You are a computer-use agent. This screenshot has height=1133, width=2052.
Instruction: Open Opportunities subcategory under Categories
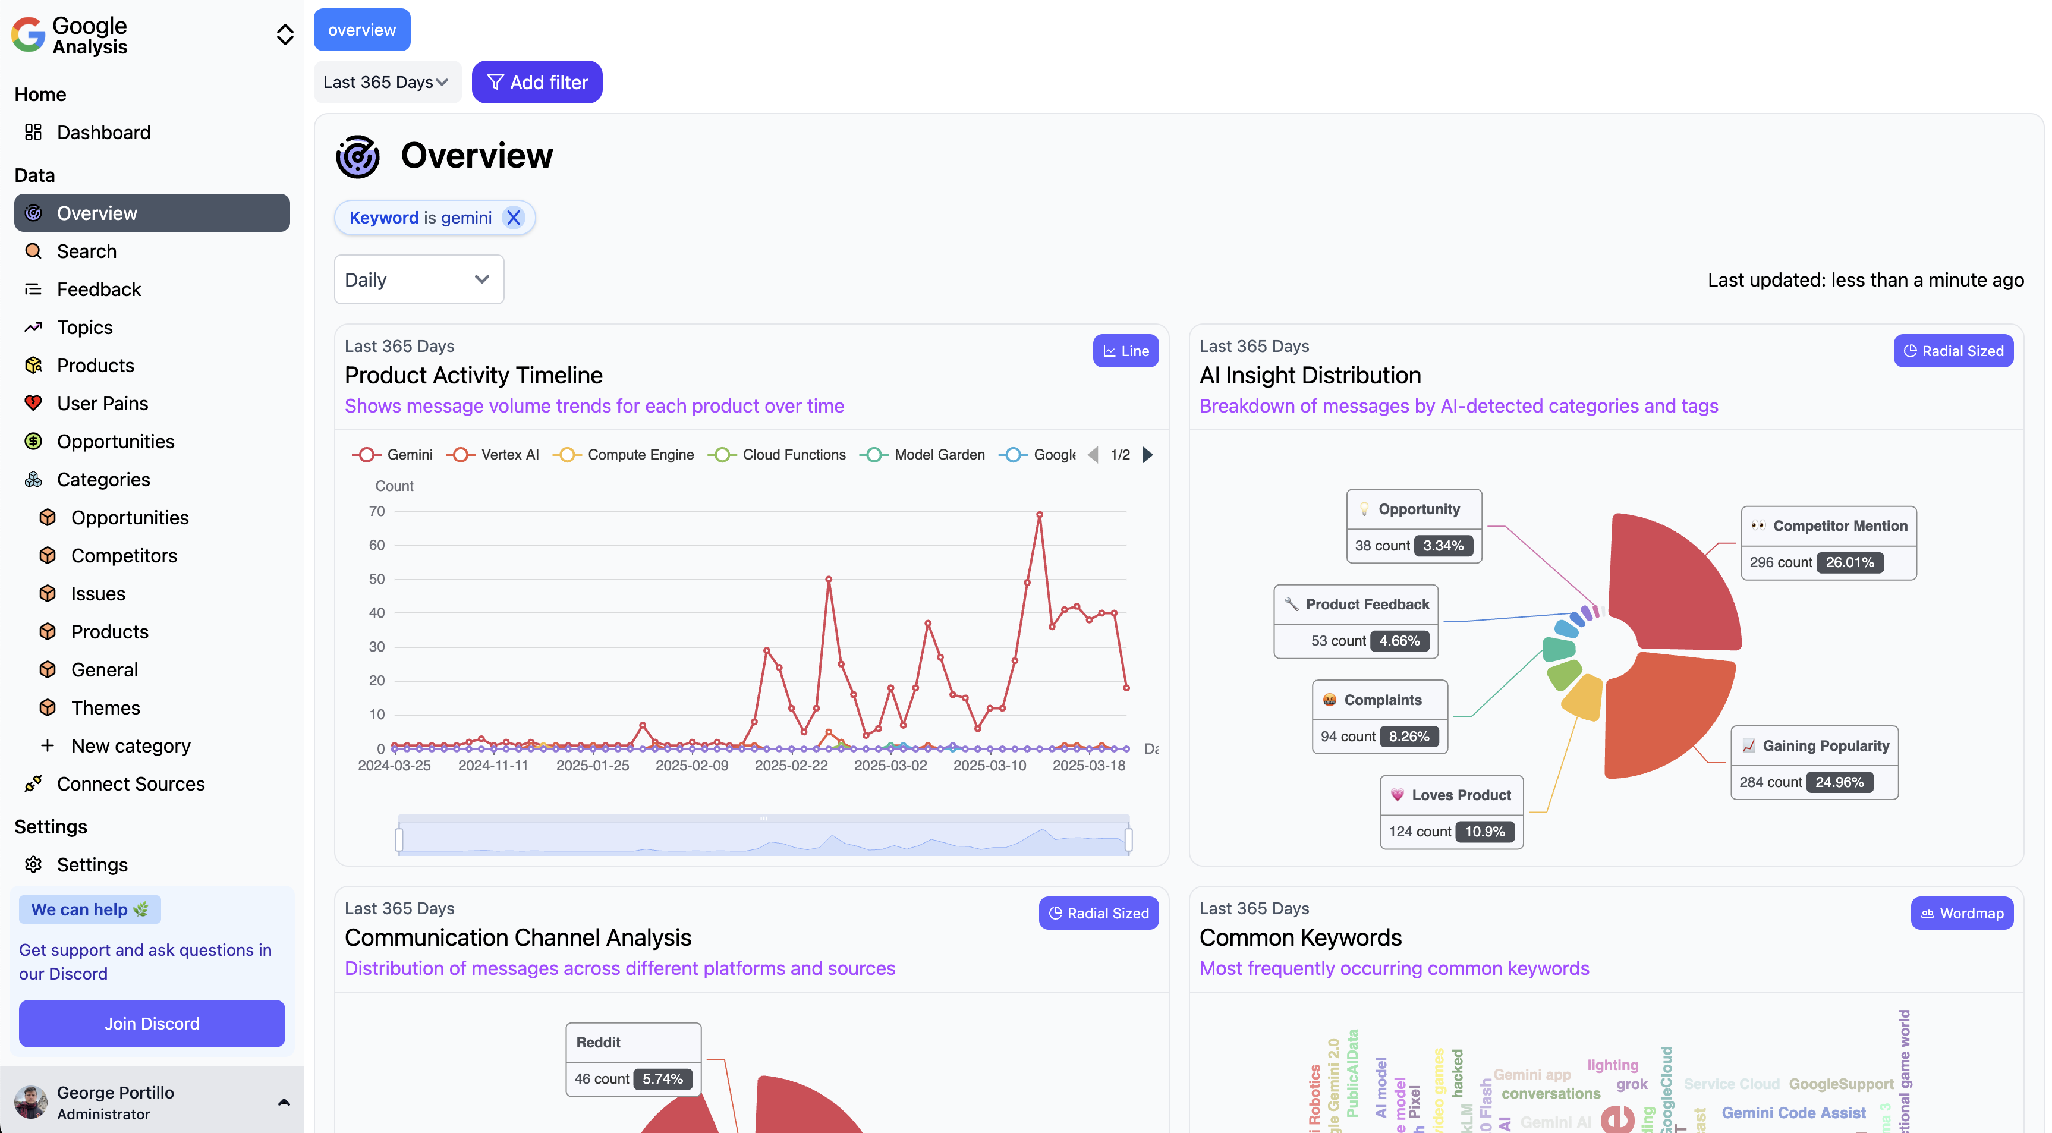click(x=130, y=517)
